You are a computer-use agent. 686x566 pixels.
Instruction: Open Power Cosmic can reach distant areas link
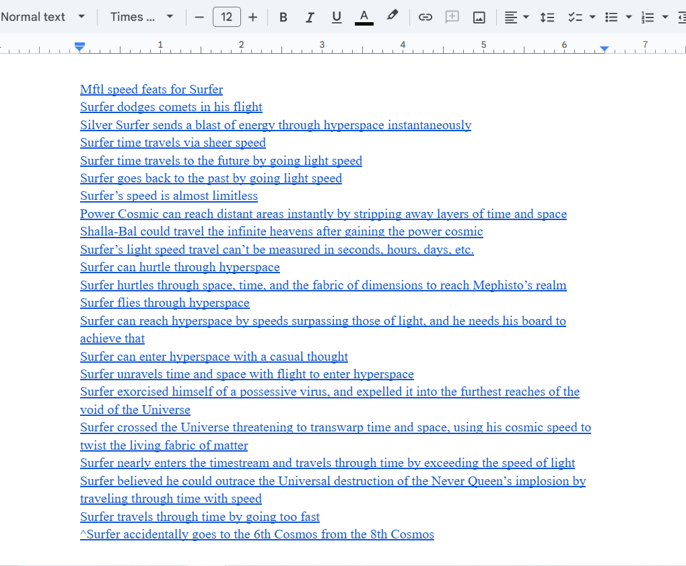[323, 214]
